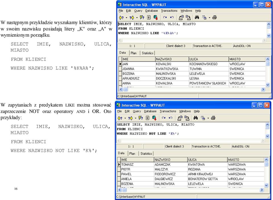Click Next Query icon in the '%K%A%' query window
Image resolution: width=273 pixels, height=200 pixels.
coord(132,18)
